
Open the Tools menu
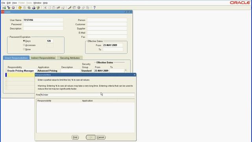click(29, 3)
